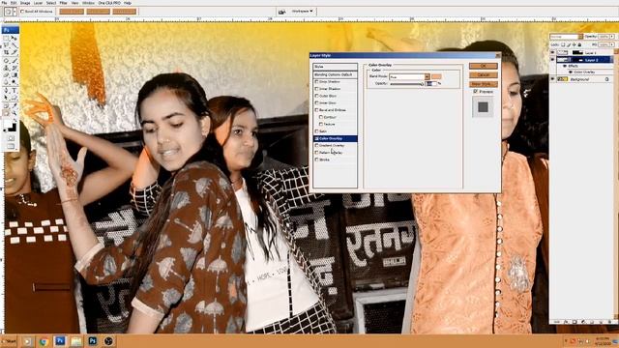Uncheck Preview in the Layer Style dialog
The image size is (619, 348).
pos(476,92)
